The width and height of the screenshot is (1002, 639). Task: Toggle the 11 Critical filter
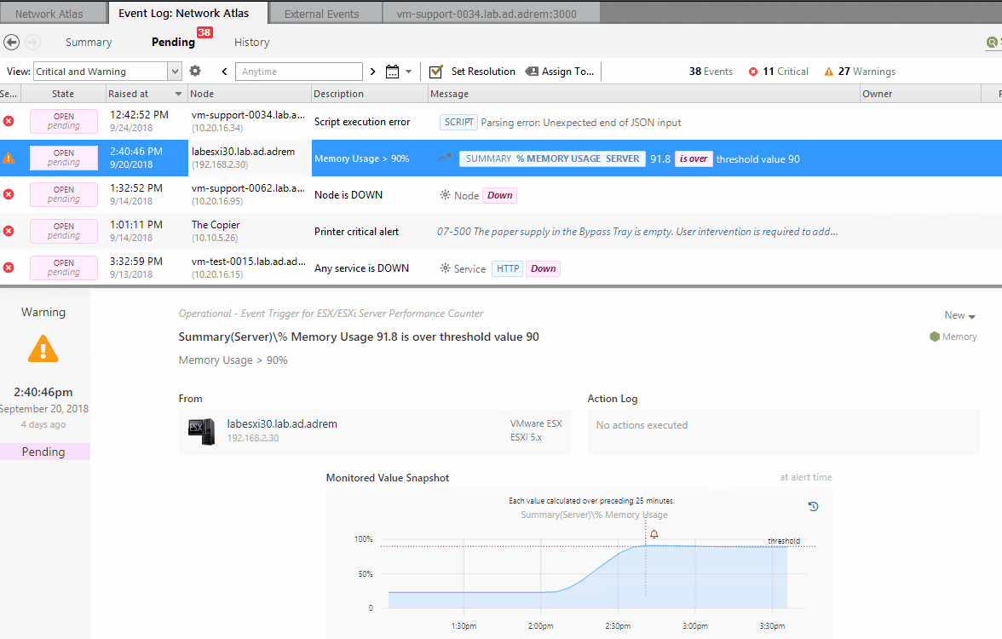coord(779,72)
